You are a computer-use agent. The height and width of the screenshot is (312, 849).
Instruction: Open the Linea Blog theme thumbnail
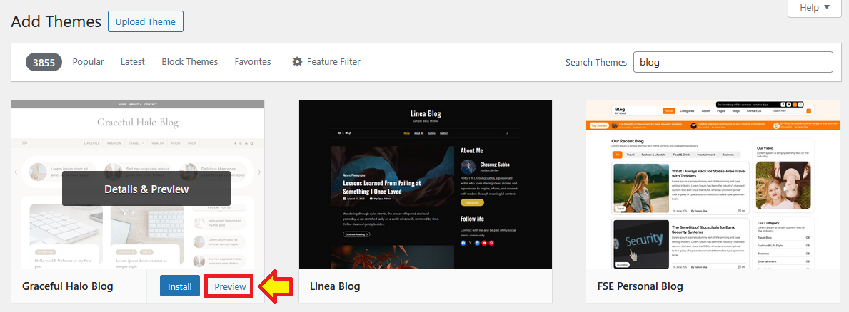(x=426, y=184)
